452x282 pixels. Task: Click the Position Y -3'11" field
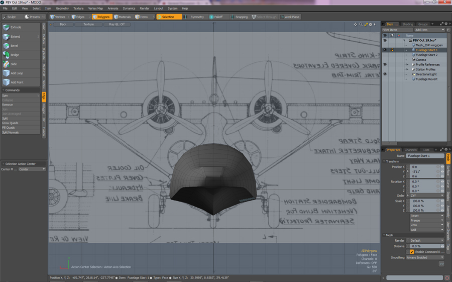coord(425,171)
